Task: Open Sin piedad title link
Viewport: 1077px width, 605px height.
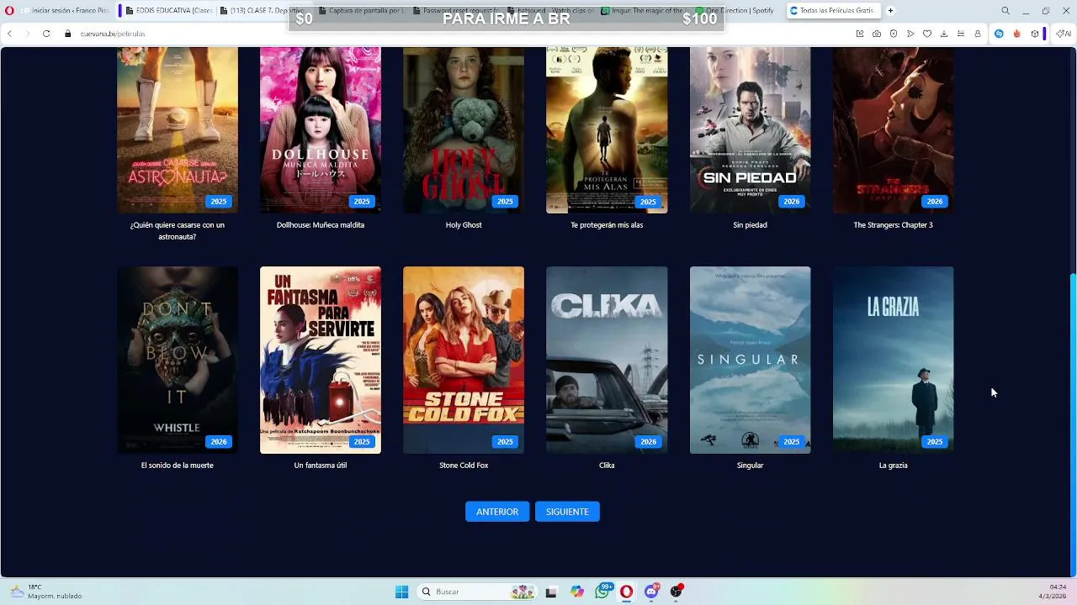Action: (750, 225)
